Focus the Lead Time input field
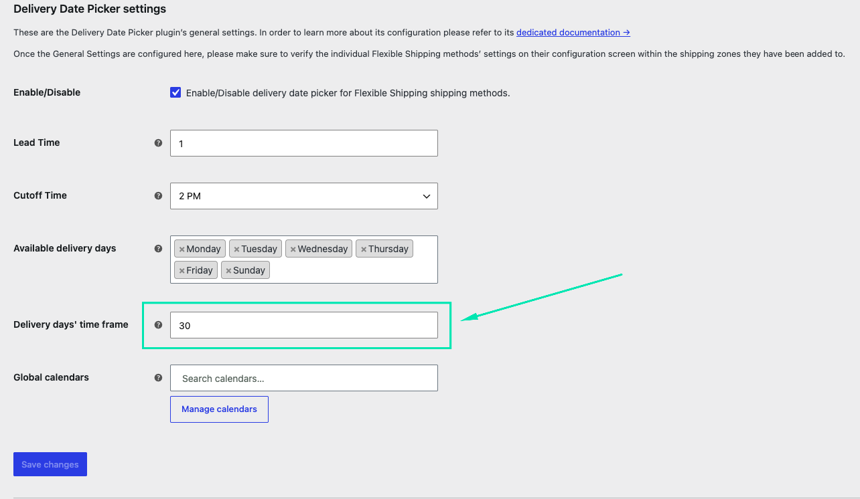The image size is (860, 499). pos(304,143)
